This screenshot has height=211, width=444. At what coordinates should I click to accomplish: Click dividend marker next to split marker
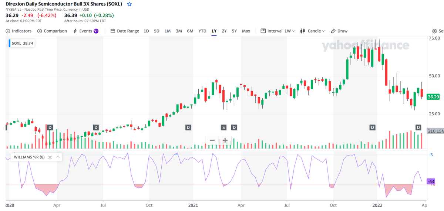coord(234,127)
